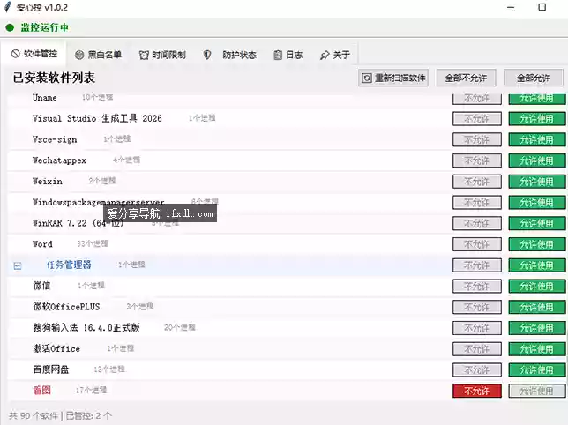This screenshot has height=425, width=568.
Task: Set Visual Studio 生成工具 2026 to 不允许
Action: tap(476, 119)
